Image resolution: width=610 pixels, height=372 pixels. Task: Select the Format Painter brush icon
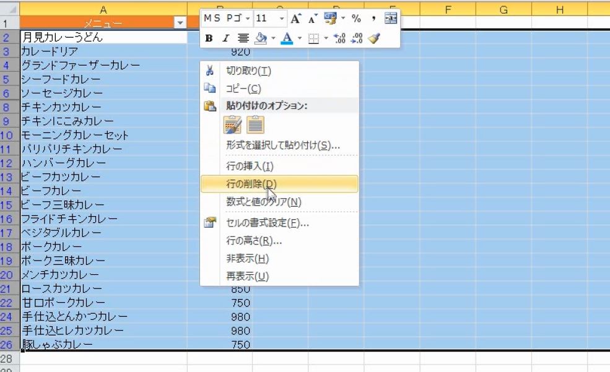(x=373, y=39)
